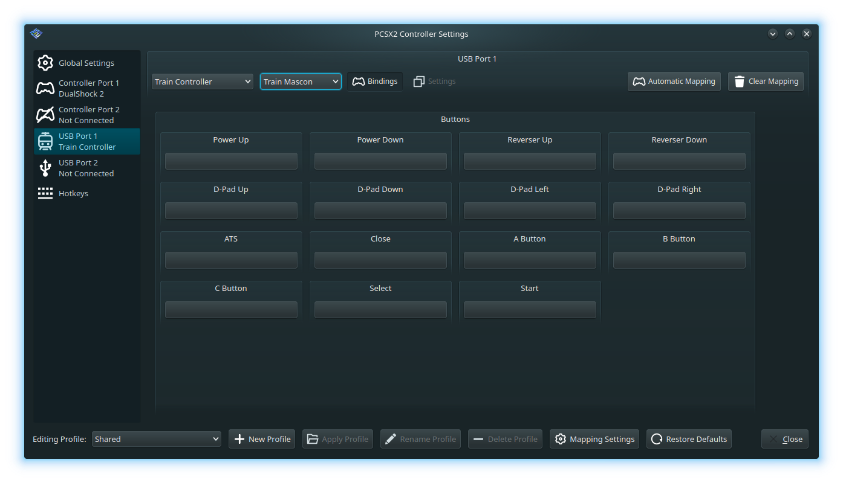Set binding for ATS button
Image resolution: width=843 pixels, height=483 pixels.
[x=231, y=260]
